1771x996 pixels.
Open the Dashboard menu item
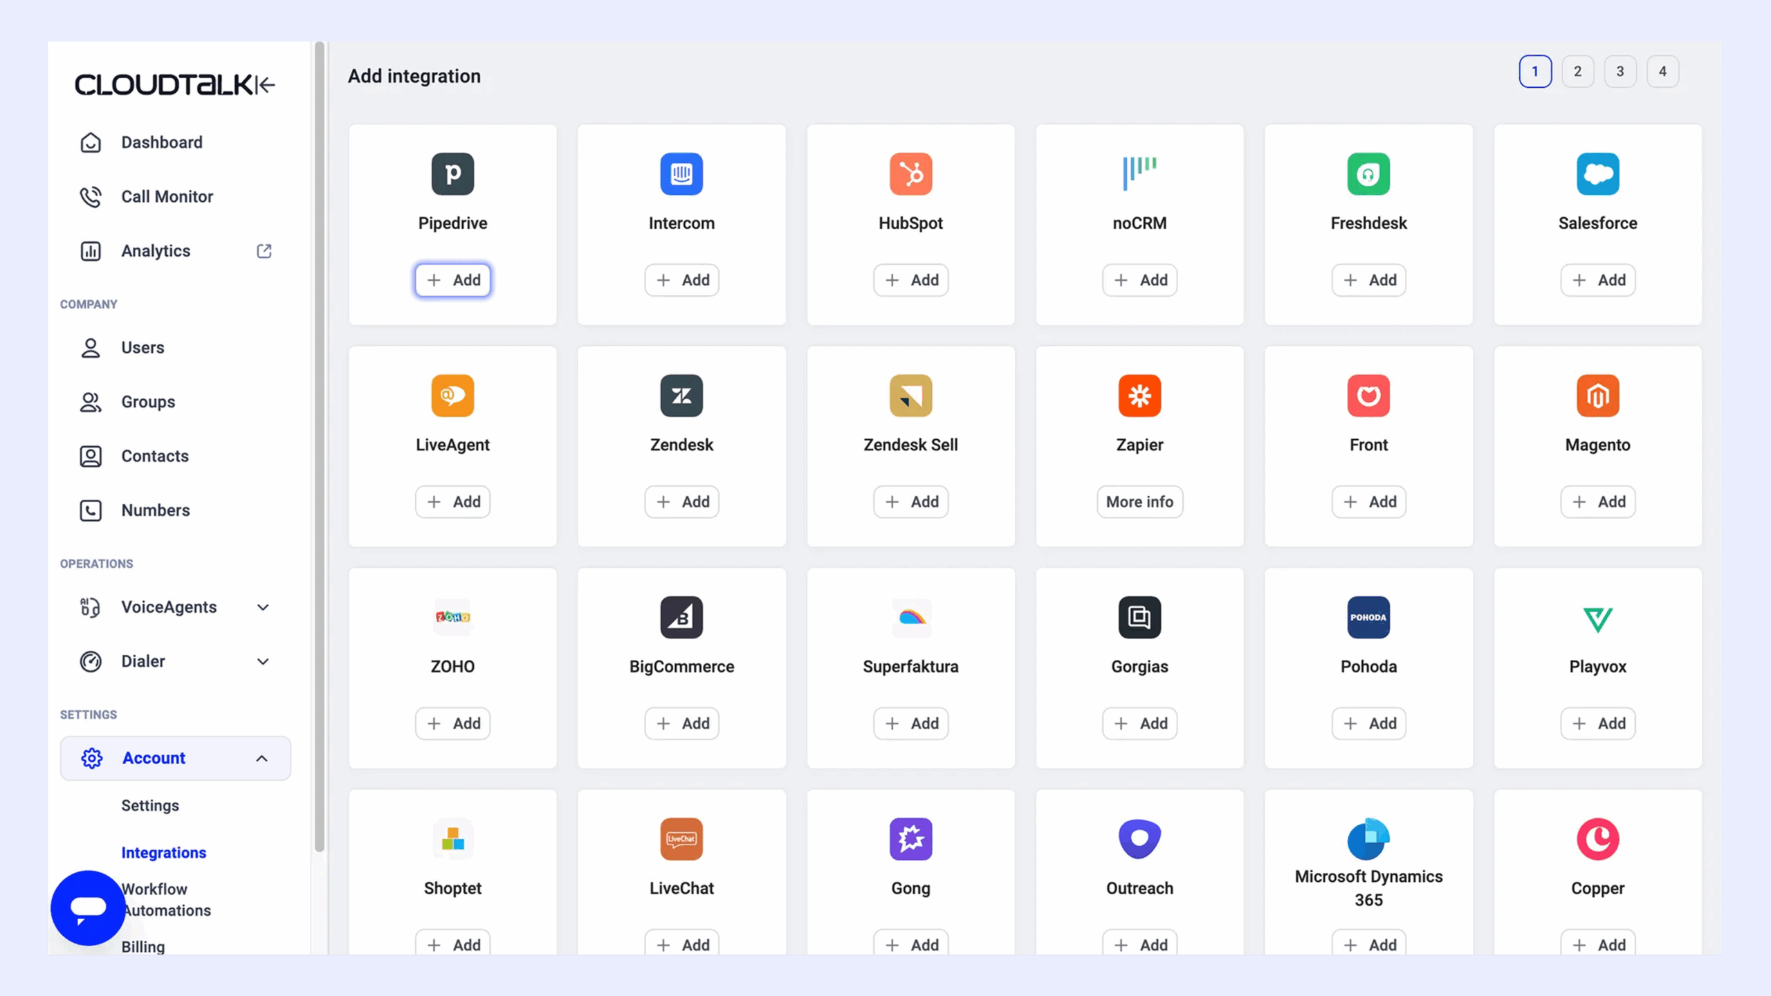[161, 142]
